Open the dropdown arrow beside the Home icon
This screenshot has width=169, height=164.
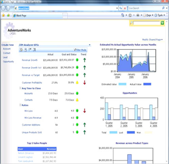pyautogui.click(x=126, y=15)
